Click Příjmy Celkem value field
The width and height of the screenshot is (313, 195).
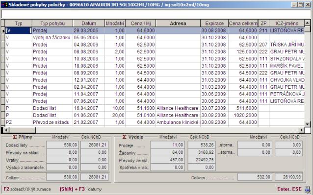pos(94,177)
